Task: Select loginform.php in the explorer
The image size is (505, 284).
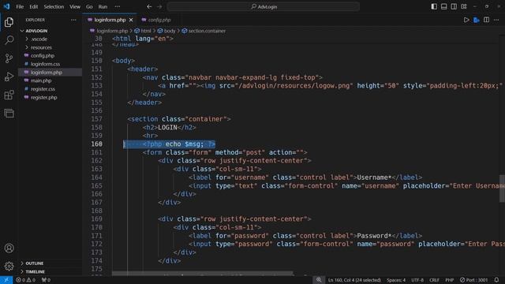Action: coord(47,73)
